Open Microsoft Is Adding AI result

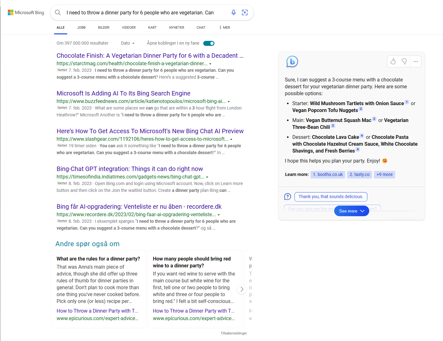click(123, 93)
